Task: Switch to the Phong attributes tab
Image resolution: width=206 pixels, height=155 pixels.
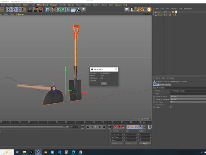Action: (168, 85)
